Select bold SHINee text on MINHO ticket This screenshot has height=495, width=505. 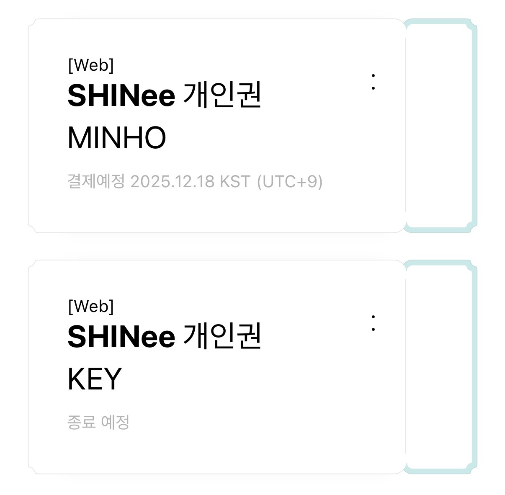[121, 95]
